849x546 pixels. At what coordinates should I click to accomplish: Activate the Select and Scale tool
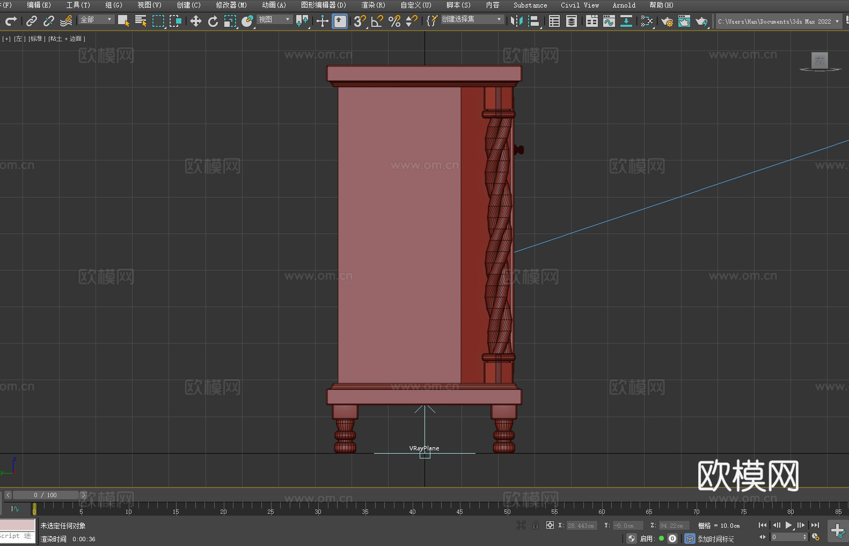click(x=230, y=21)
